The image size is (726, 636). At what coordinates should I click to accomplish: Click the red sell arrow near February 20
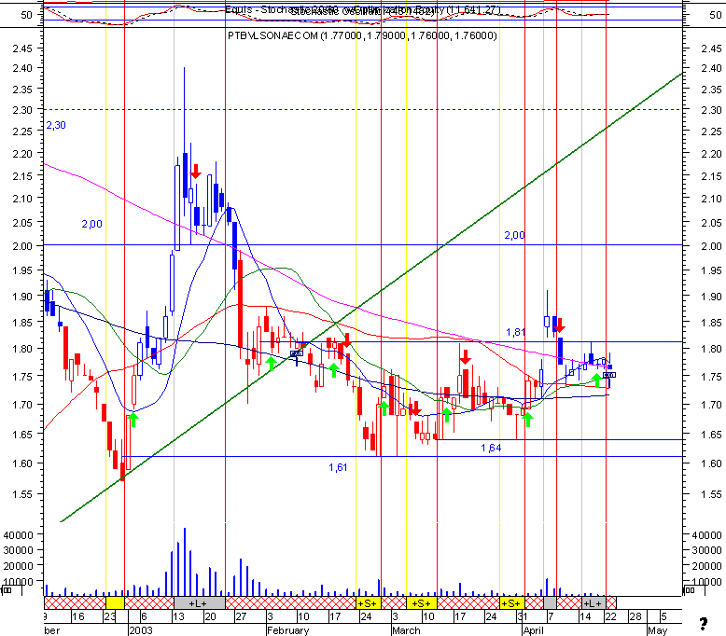point(347,341)
